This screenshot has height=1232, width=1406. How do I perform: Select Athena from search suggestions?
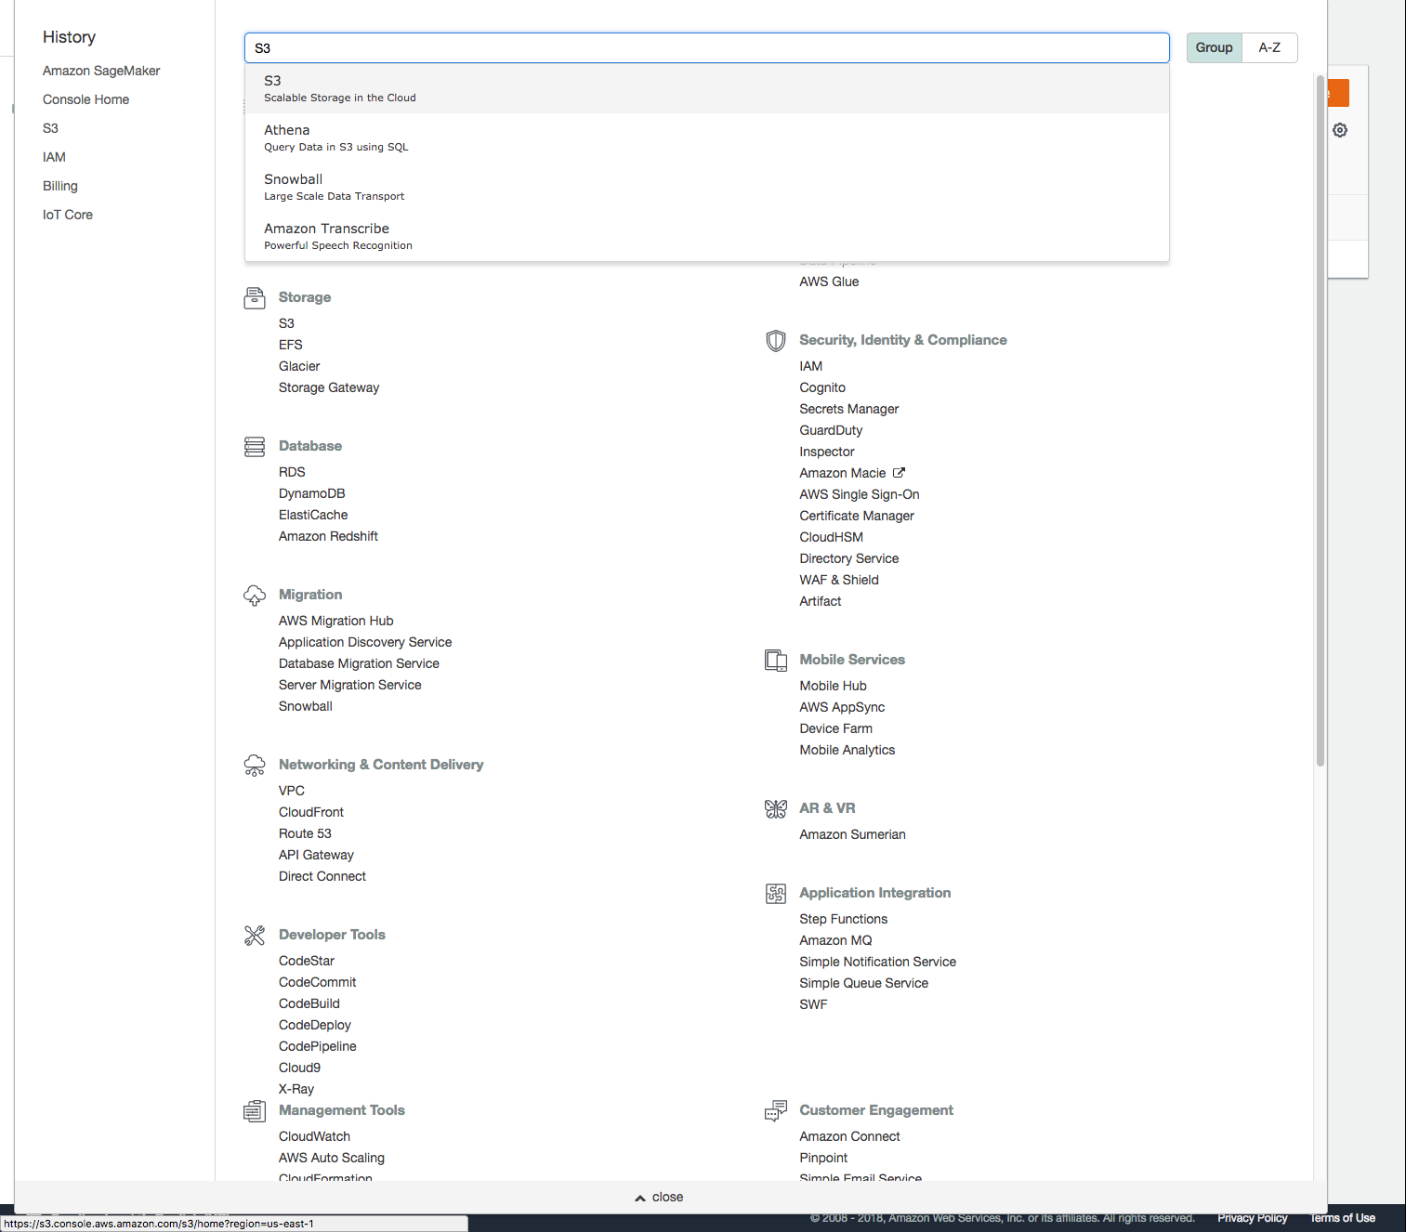pos(706,138)
